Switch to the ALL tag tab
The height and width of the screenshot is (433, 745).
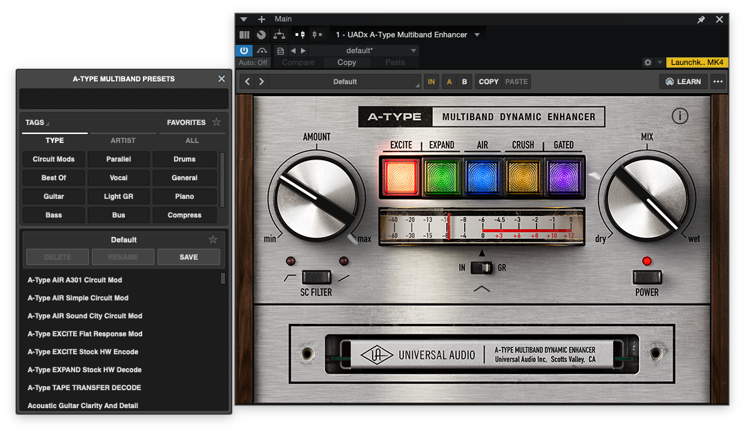tap(192, 141)
